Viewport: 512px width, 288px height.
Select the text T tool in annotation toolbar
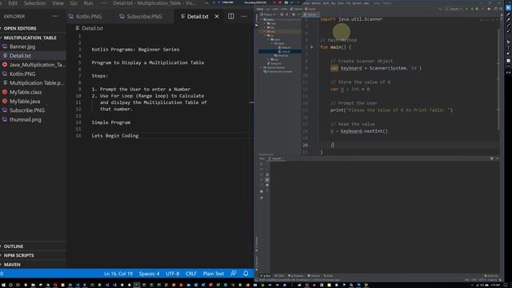[x=509, y=48]
